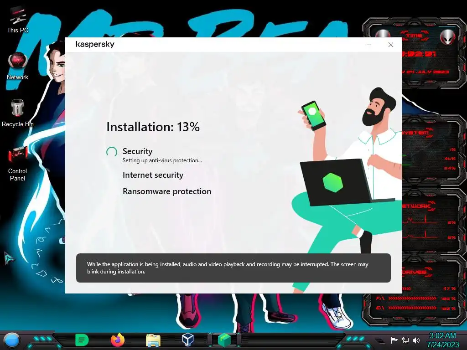Open the network connection tray icon
The width and height of the screenshot is (467, 350).
(405, 340)
